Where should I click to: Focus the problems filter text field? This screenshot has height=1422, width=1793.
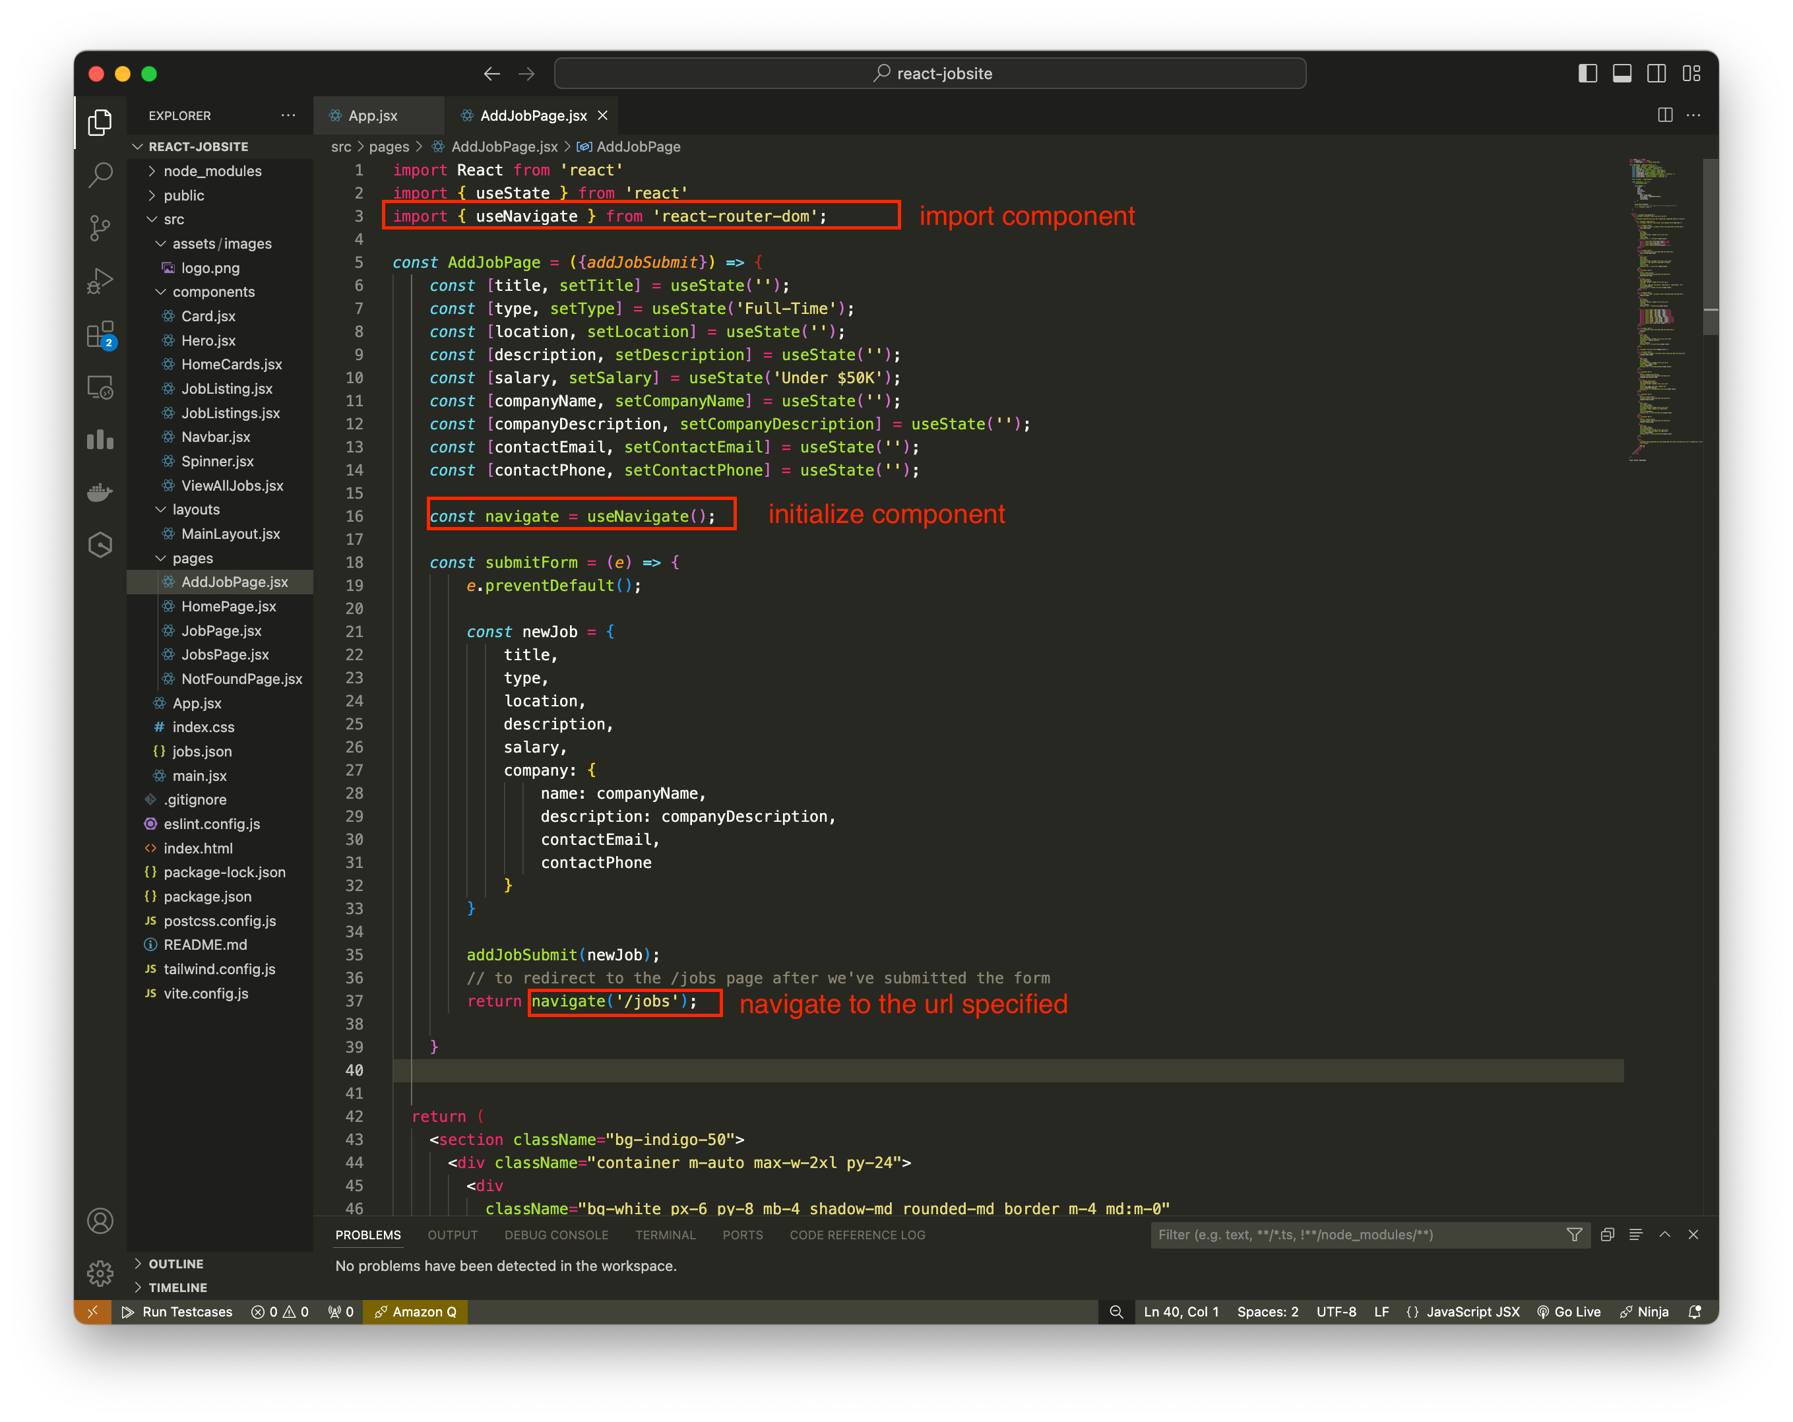(x=1357, y=1235)
